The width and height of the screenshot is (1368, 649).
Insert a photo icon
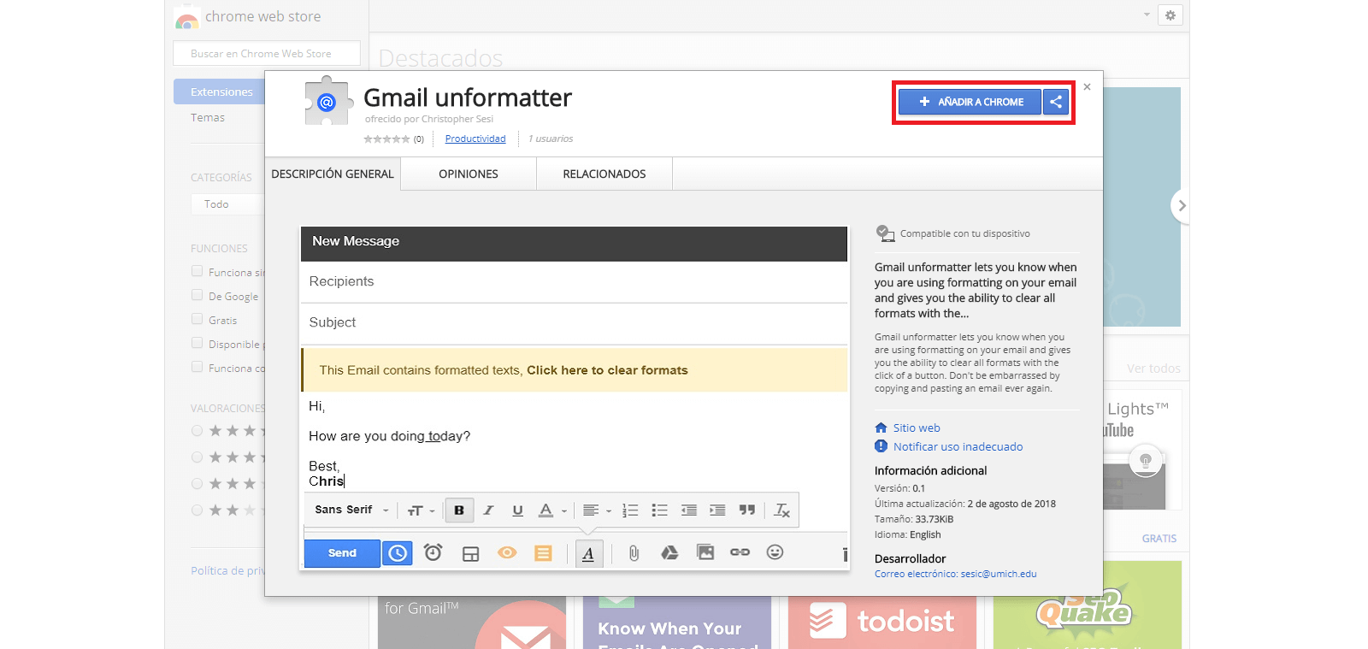[705, 552]
